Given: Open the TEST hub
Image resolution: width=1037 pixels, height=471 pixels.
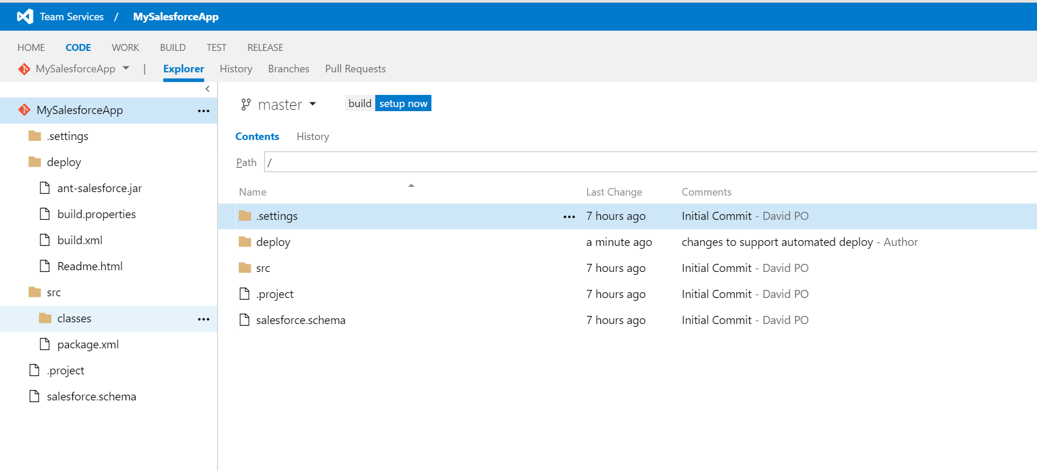Looking at the screenshot, I should pyautogui.click(x=217, y=47).
